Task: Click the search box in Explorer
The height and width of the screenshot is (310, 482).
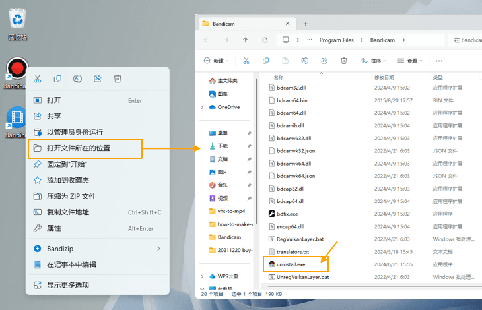Action: (465, 40)
